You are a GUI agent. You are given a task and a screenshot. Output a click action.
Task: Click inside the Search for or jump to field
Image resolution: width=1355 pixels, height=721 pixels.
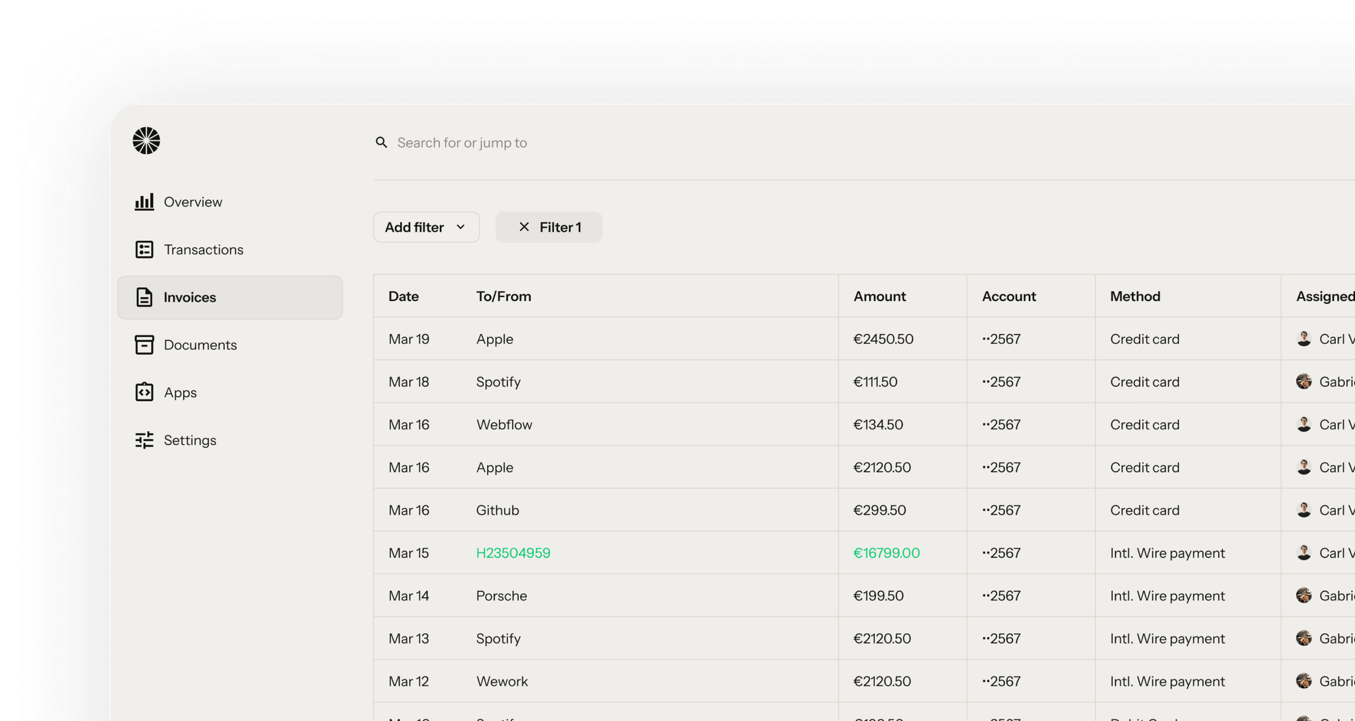pyautogui.click(x=462, y=142)
